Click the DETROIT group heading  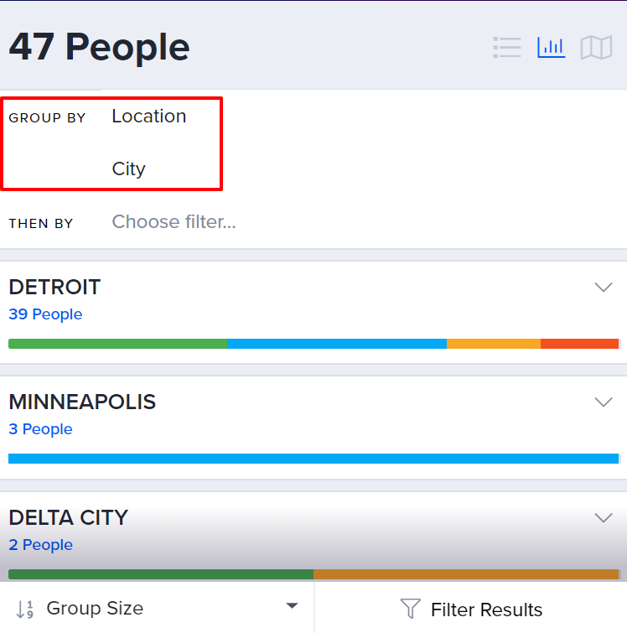[x=54, y=287]
